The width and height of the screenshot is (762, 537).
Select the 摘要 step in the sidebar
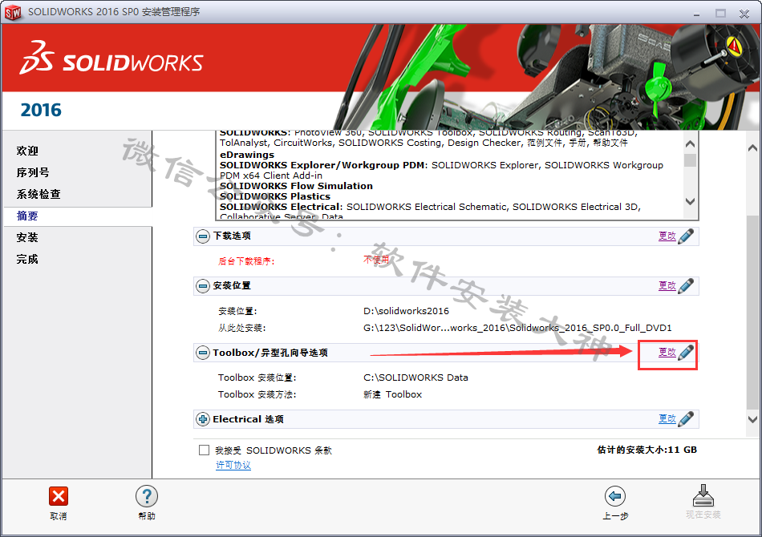[x=27, y=216]
